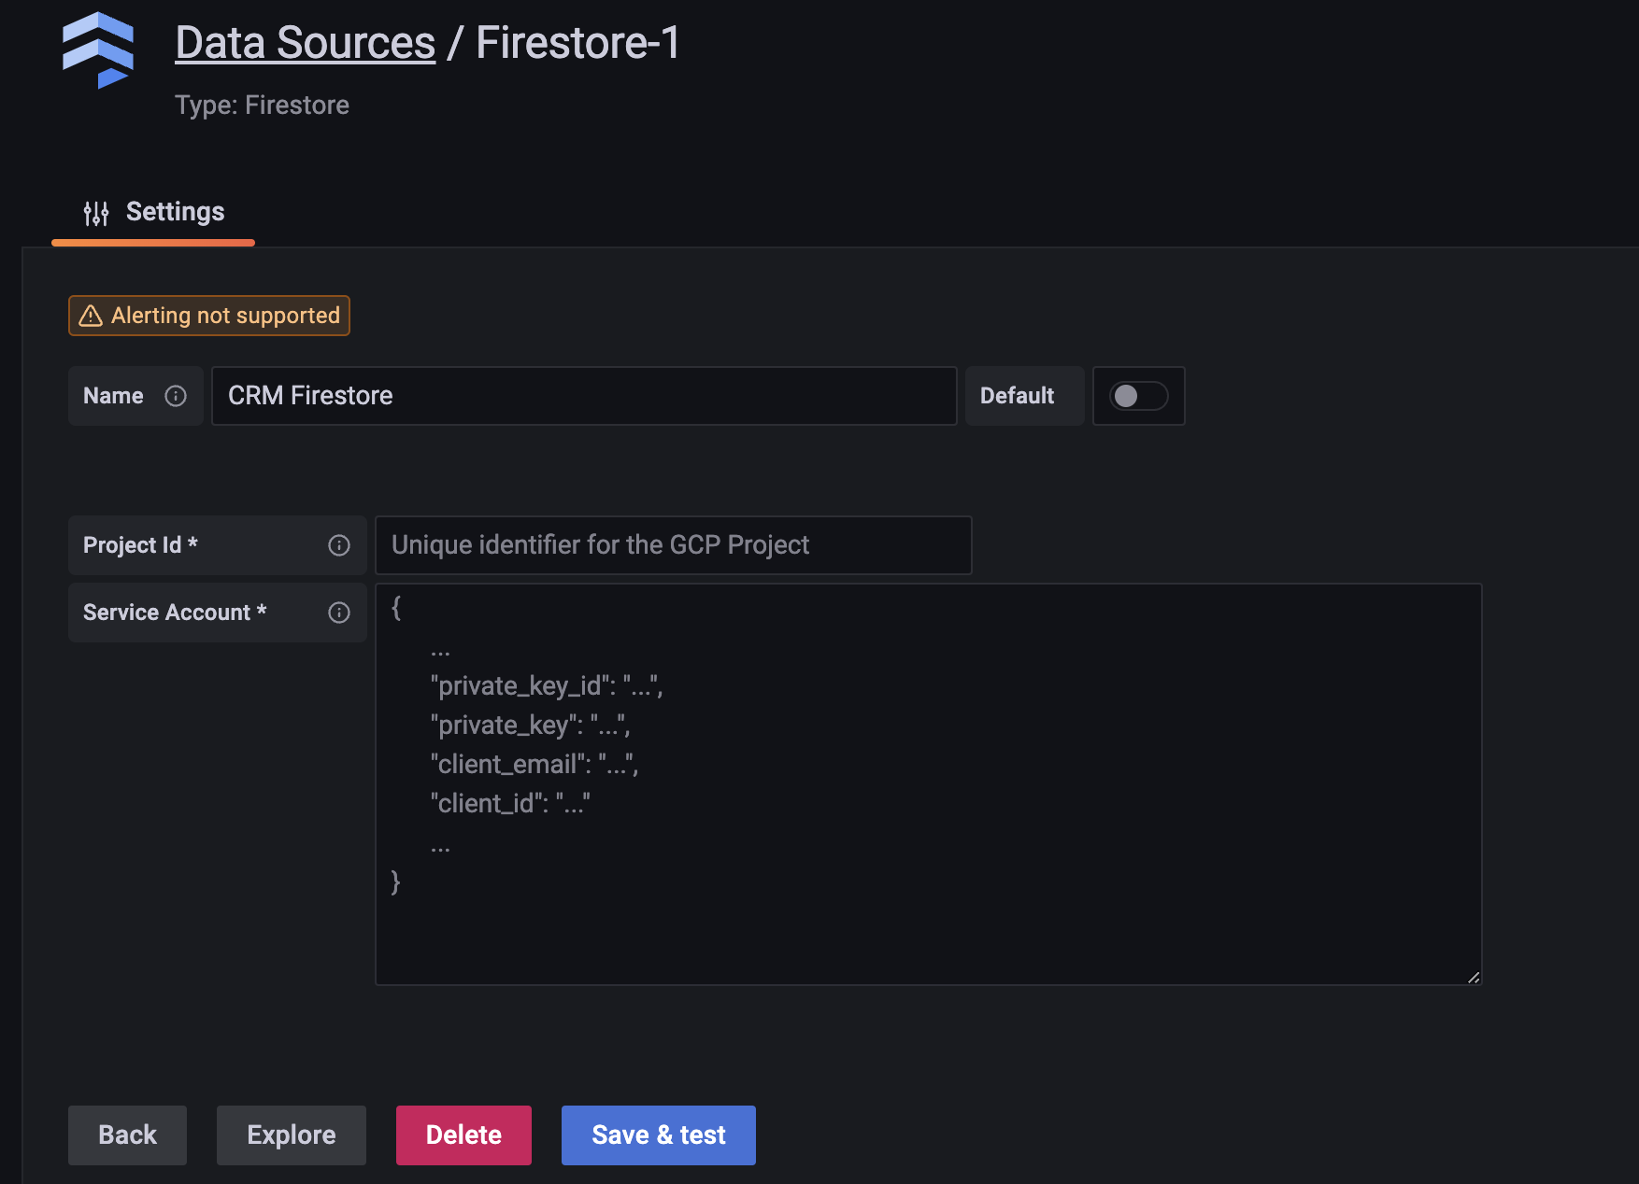Screen dimensions: 1639x1184
Task: Click the Back button
Action: [x=127, y=1135]
